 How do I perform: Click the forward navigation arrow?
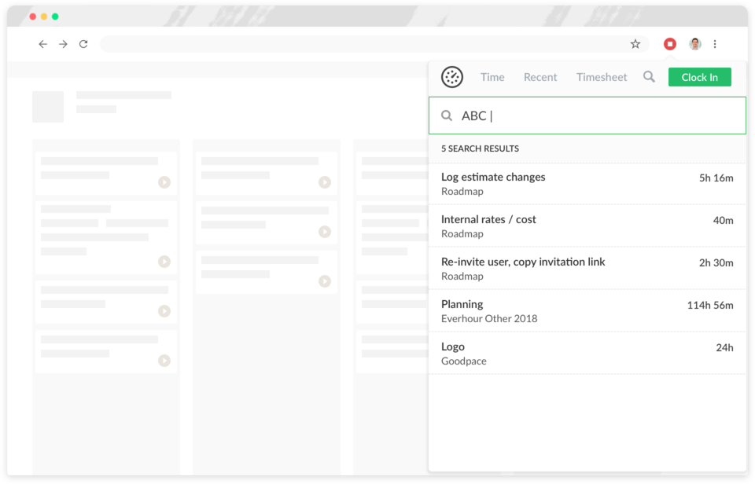click(63, 44)
